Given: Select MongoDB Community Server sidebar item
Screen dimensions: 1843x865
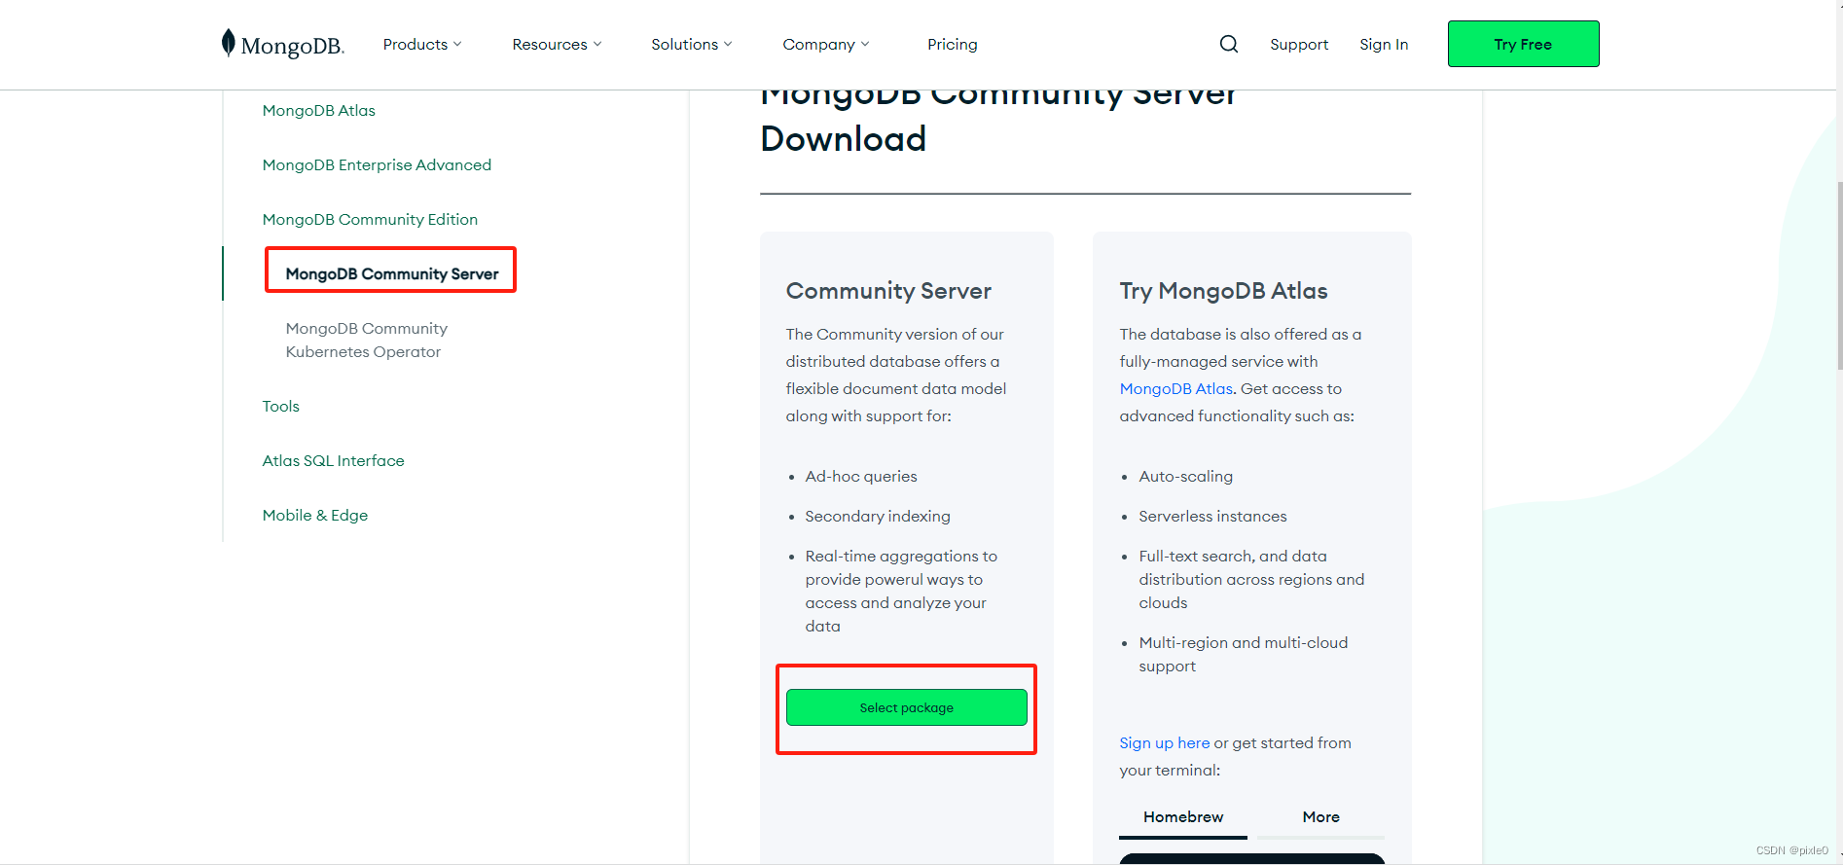Looking at the screenshot, I should point(392,273).
